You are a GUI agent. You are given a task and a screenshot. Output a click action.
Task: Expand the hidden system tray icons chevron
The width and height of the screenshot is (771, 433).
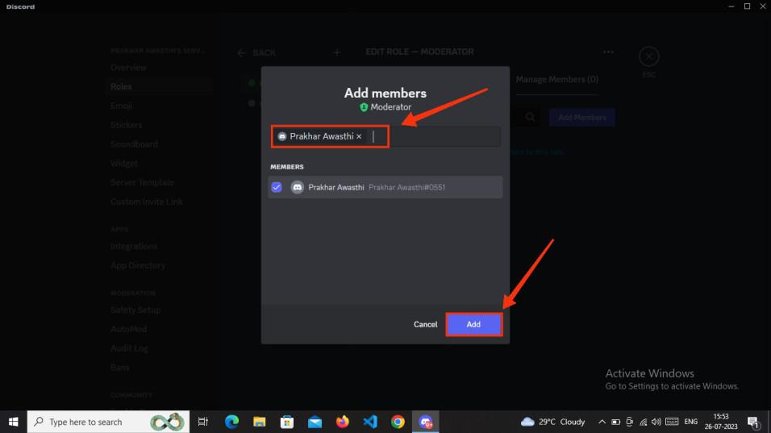pos(602,422)
